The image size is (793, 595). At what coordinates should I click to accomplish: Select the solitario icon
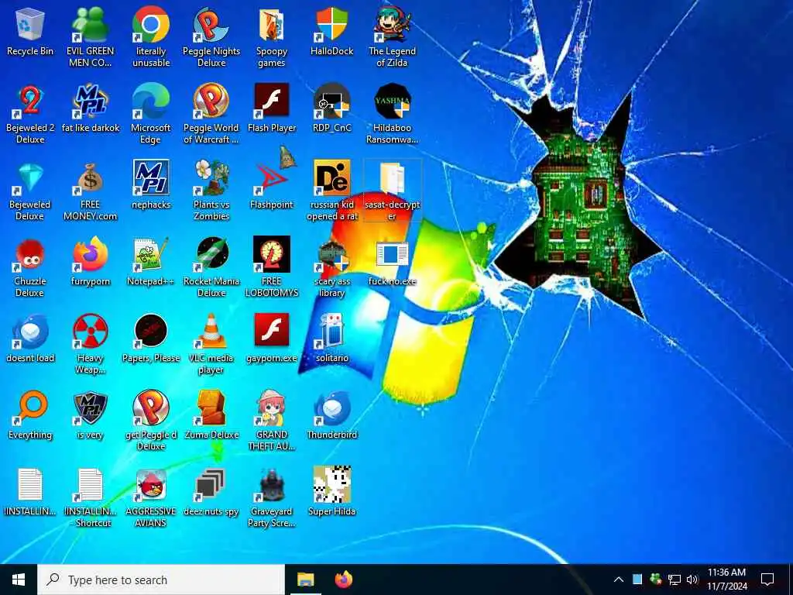click(331, 339)
